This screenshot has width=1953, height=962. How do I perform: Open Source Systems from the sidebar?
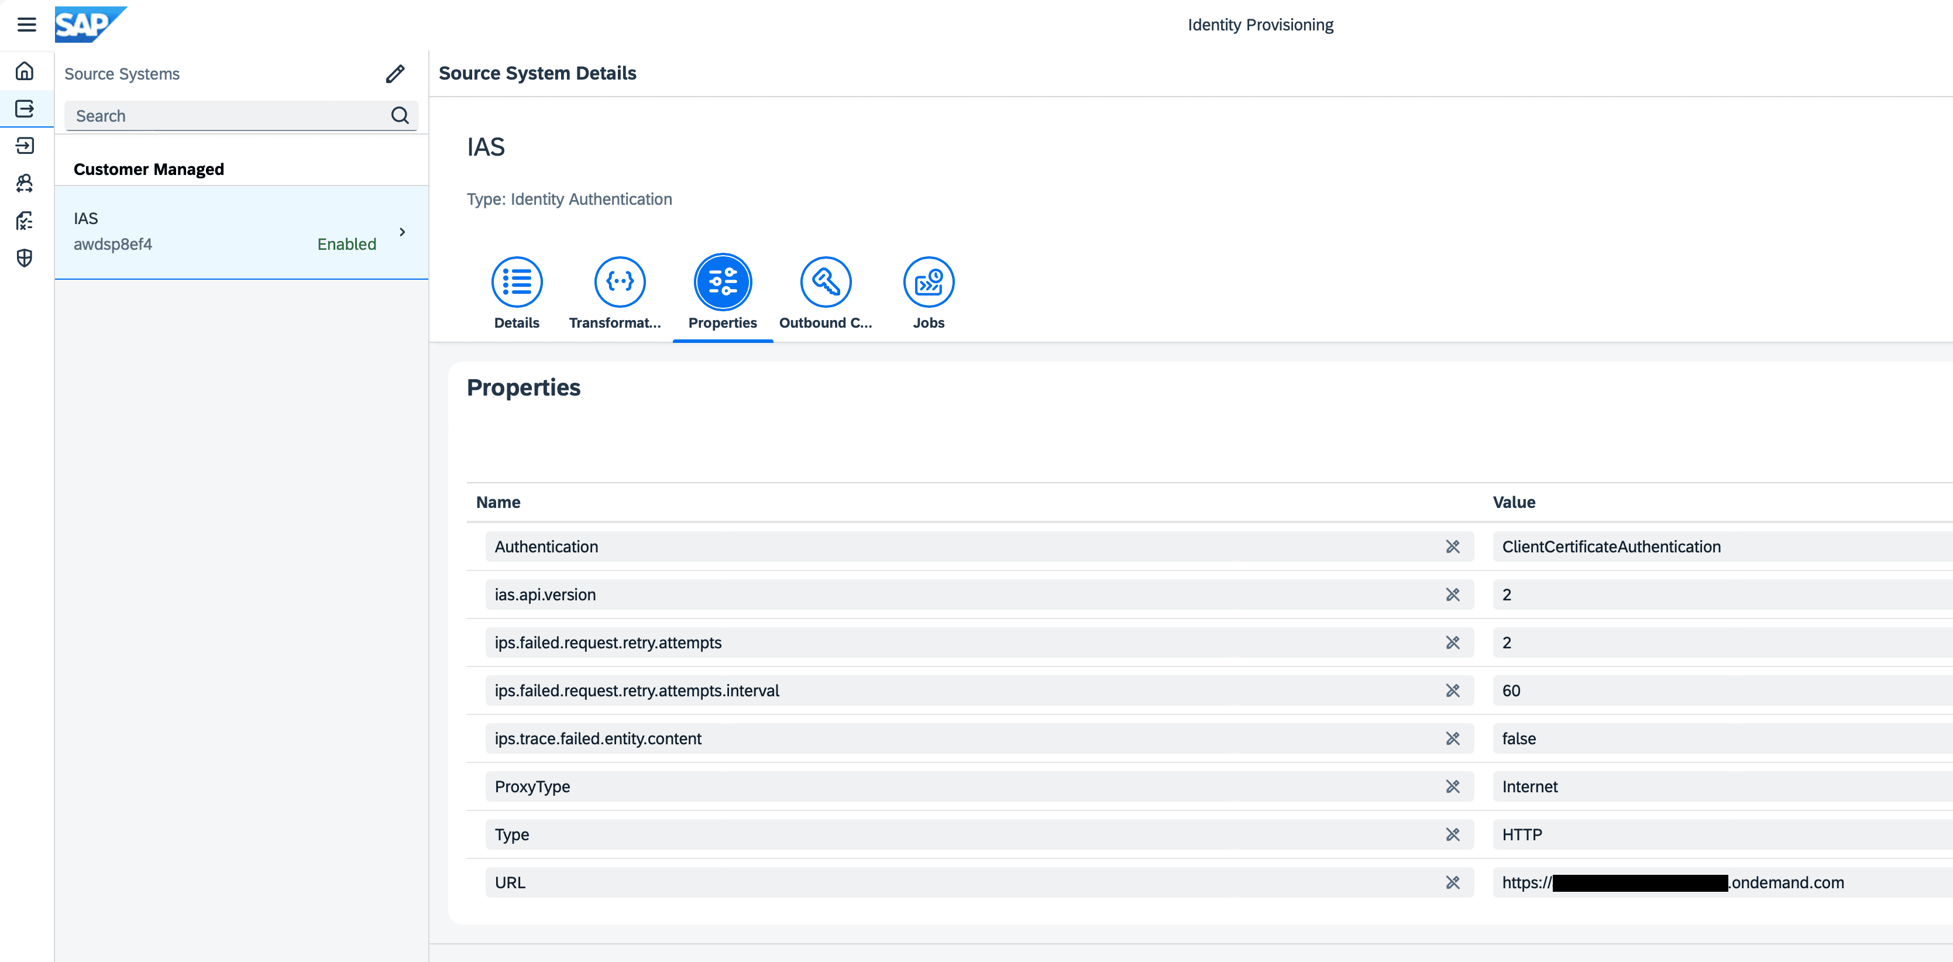(x=25, y=108)
